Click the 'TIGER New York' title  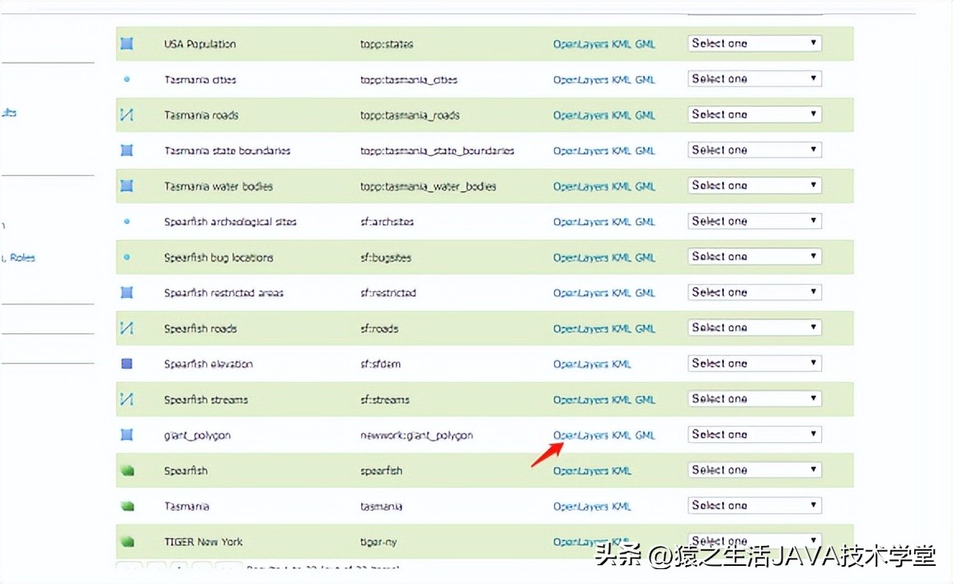pyautogui.click(x=203, y=541)
